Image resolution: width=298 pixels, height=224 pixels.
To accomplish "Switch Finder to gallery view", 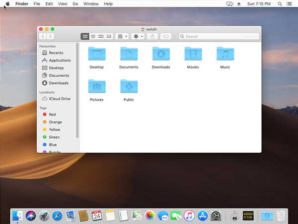I will [109, 36].
